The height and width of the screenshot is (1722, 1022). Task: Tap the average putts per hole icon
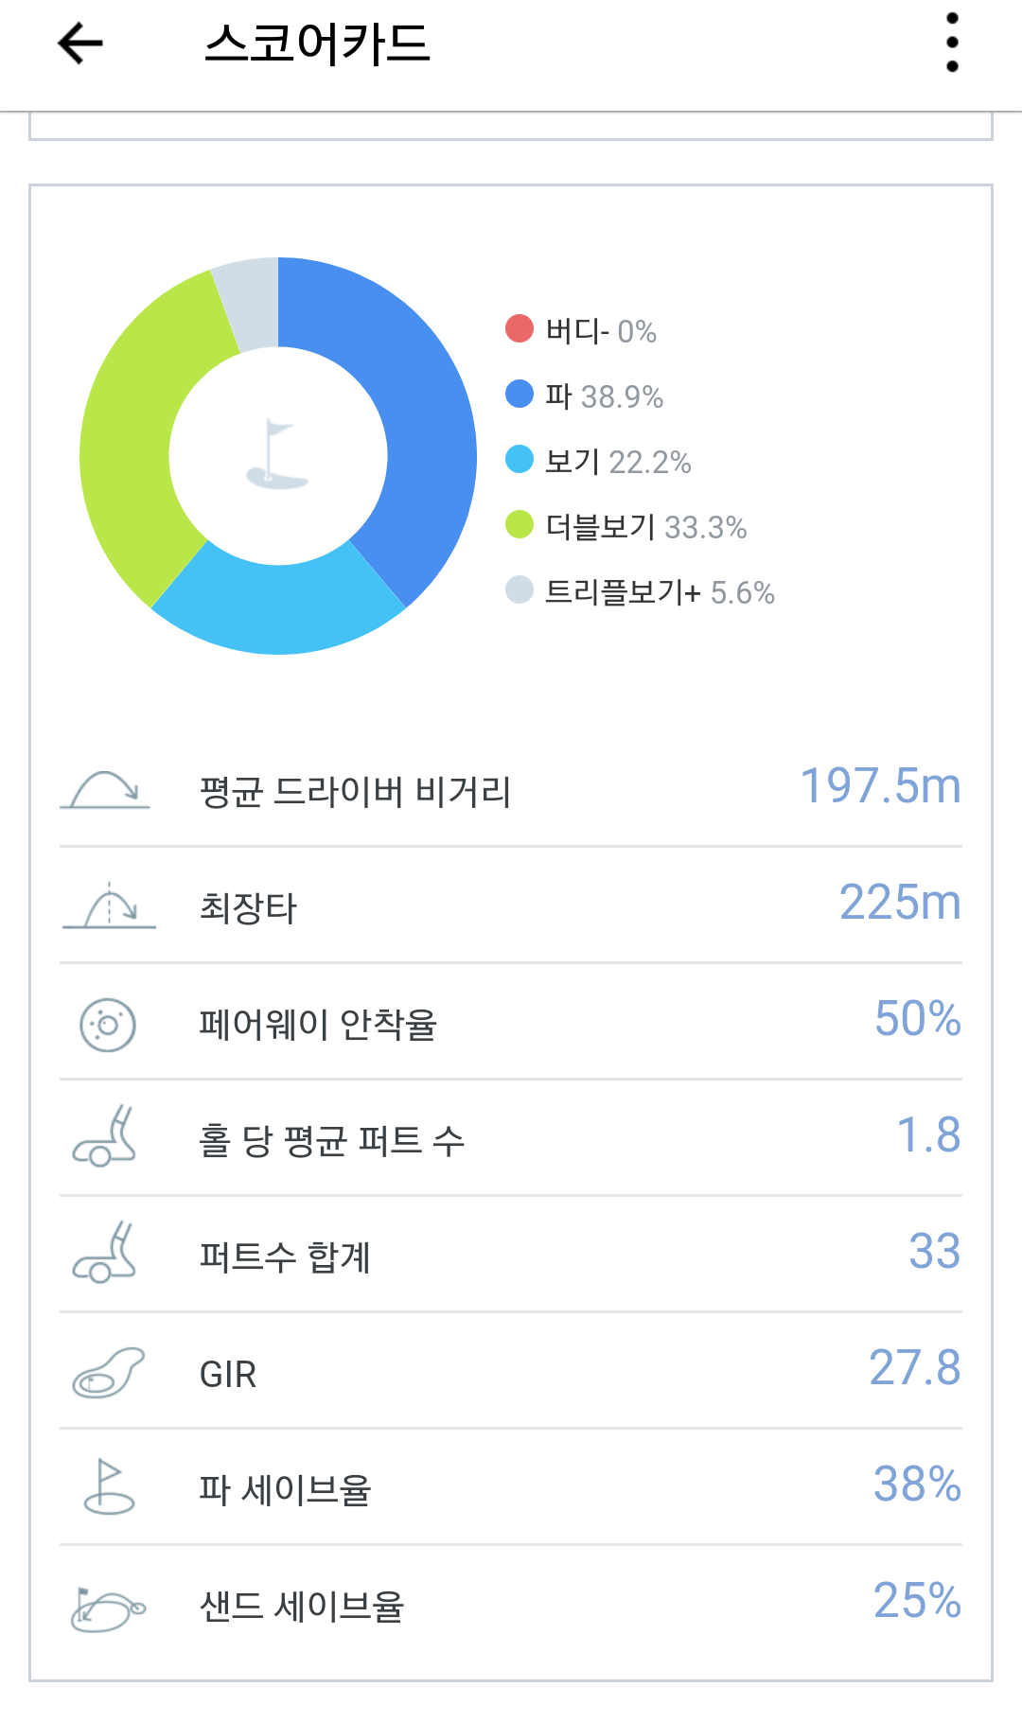pyautogui.click(x=106, y=1138)
